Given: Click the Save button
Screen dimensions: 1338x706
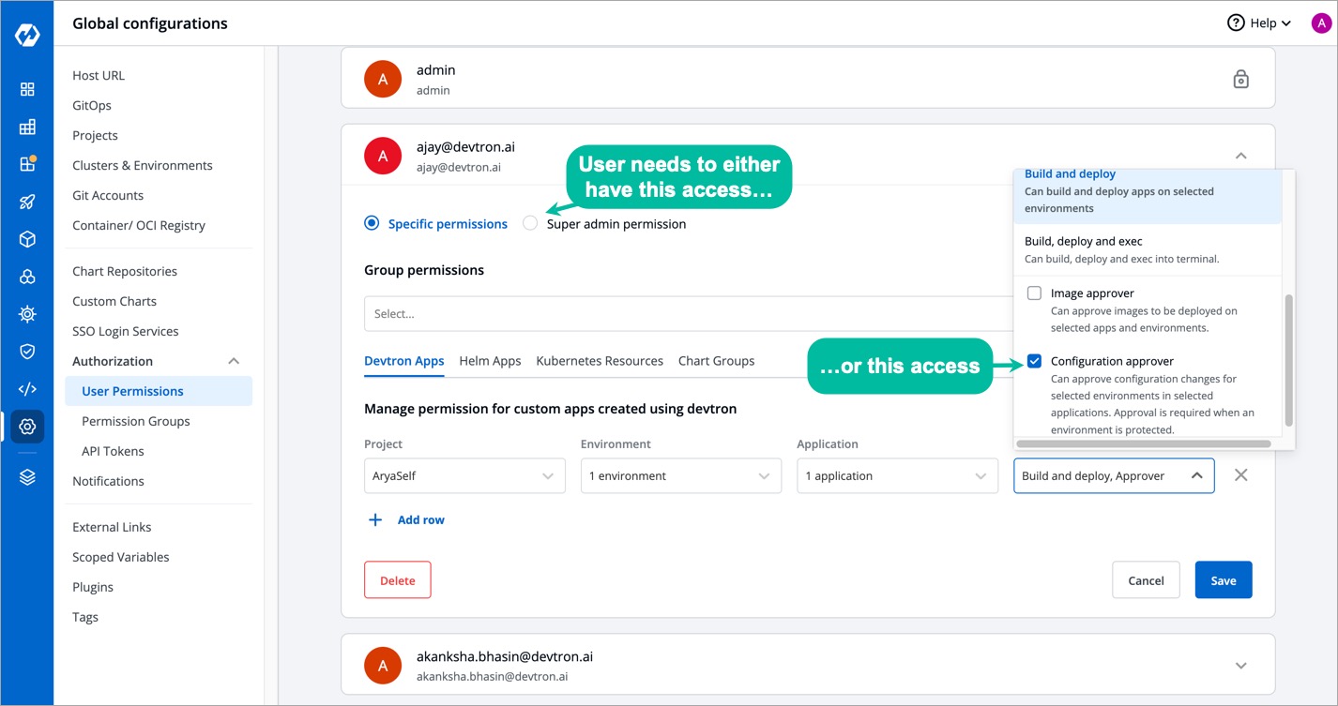Looking at the screenshot, I should tap(1223, 580).
